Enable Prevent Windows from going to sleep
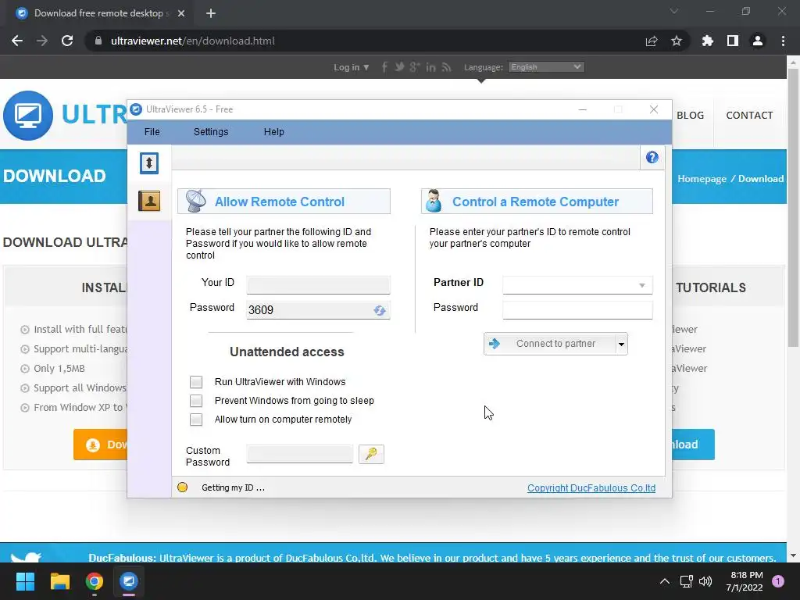This screenshot has height=600, width=800. point(196,401)
